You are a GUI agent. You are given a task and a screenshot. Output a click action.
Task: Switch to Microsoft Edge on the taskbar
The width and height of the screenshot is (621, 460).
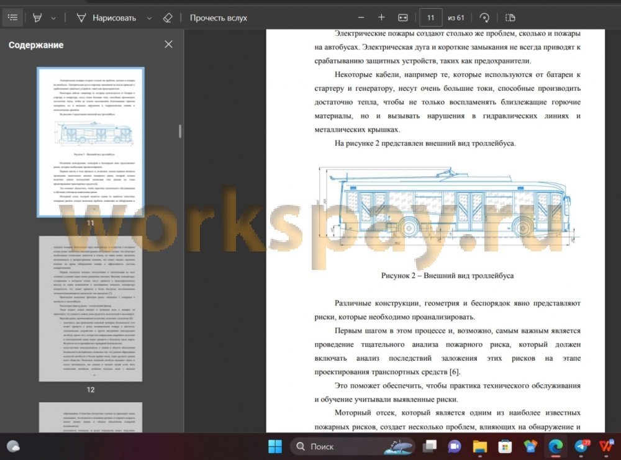pyautogui.click(x=555, y=446)
